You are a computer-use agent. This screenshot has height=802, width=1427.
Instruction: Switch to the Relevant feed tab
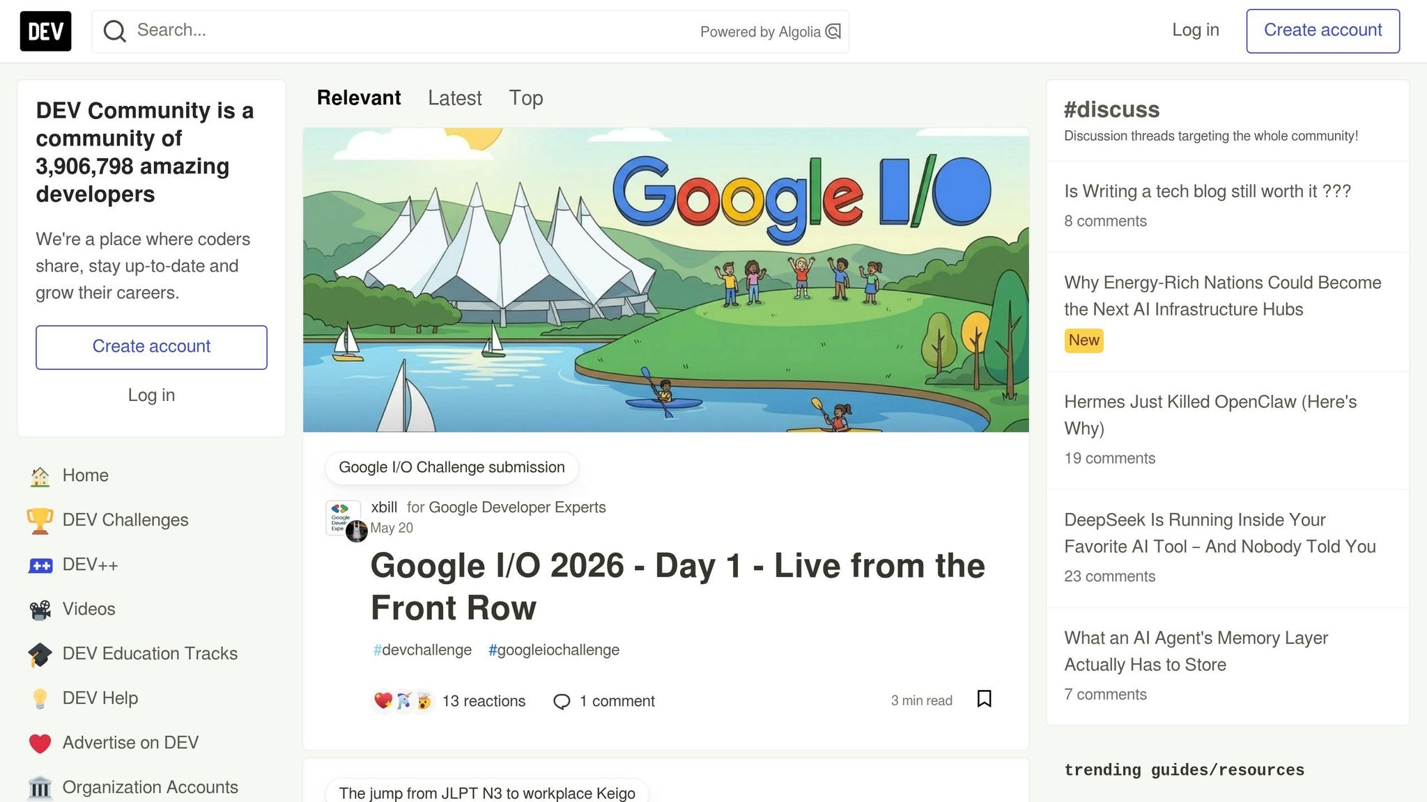pyautogui.click(x=359, y=98)
